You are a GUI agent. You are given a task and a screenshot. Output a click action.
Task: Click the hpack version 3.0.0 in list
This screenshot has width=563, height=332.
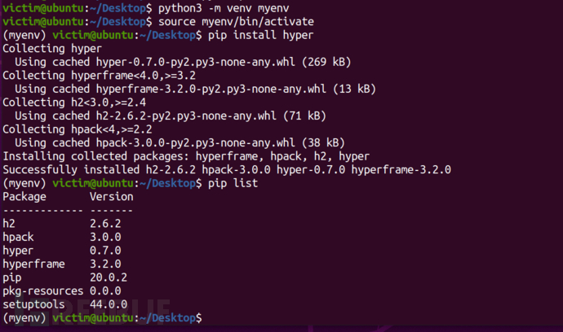(x=105, y=236)
